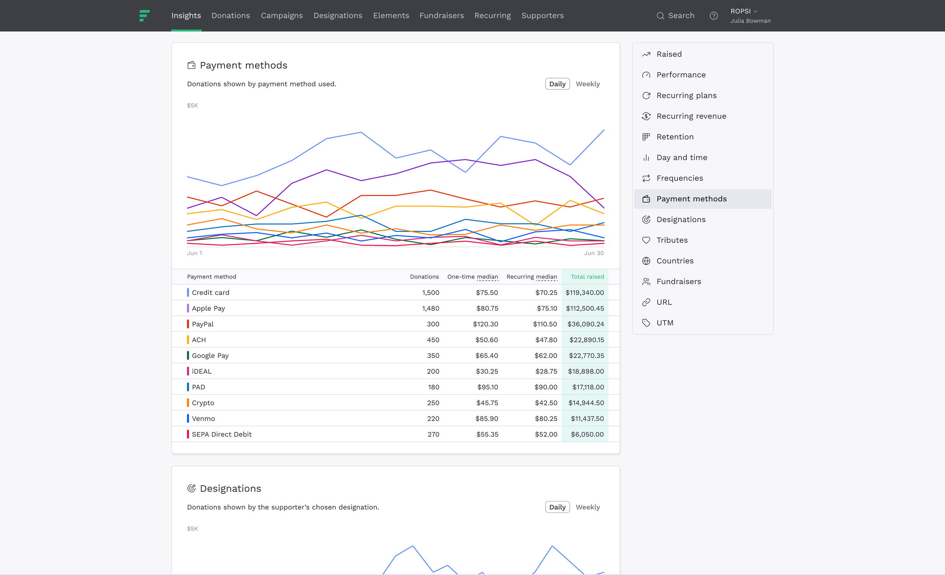Open Day and time insights link

click(682, 157)
